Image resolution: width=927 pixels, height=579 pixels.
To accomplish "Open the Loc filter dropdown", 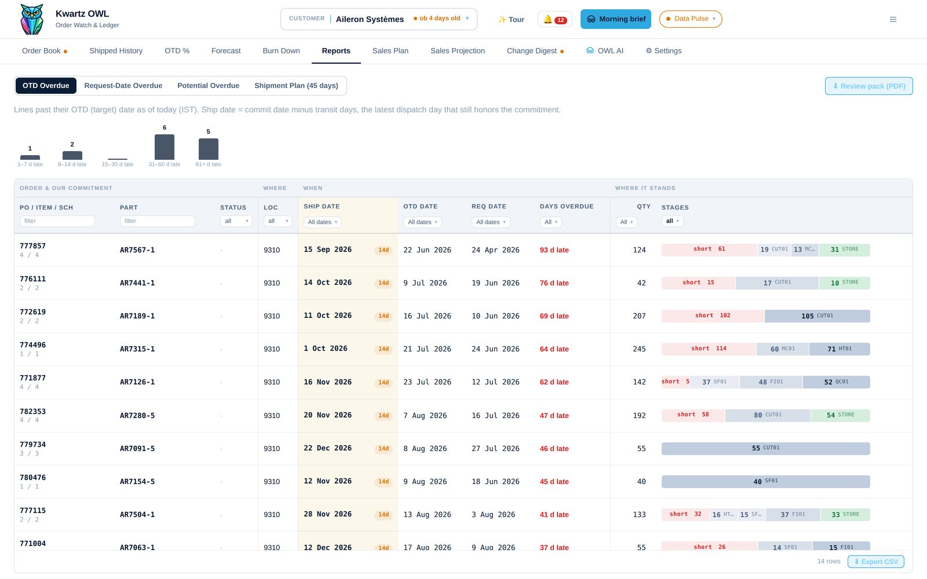I will (278, 221).
